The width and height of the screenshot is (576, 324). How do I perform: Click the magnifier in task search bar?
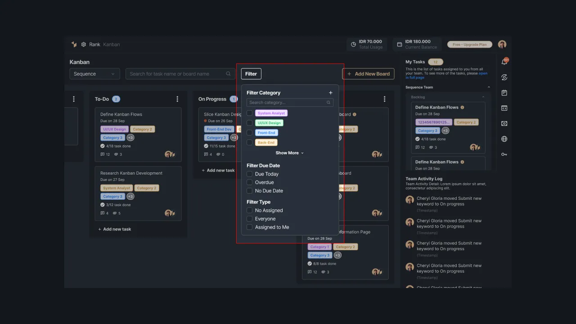[229, 74]
